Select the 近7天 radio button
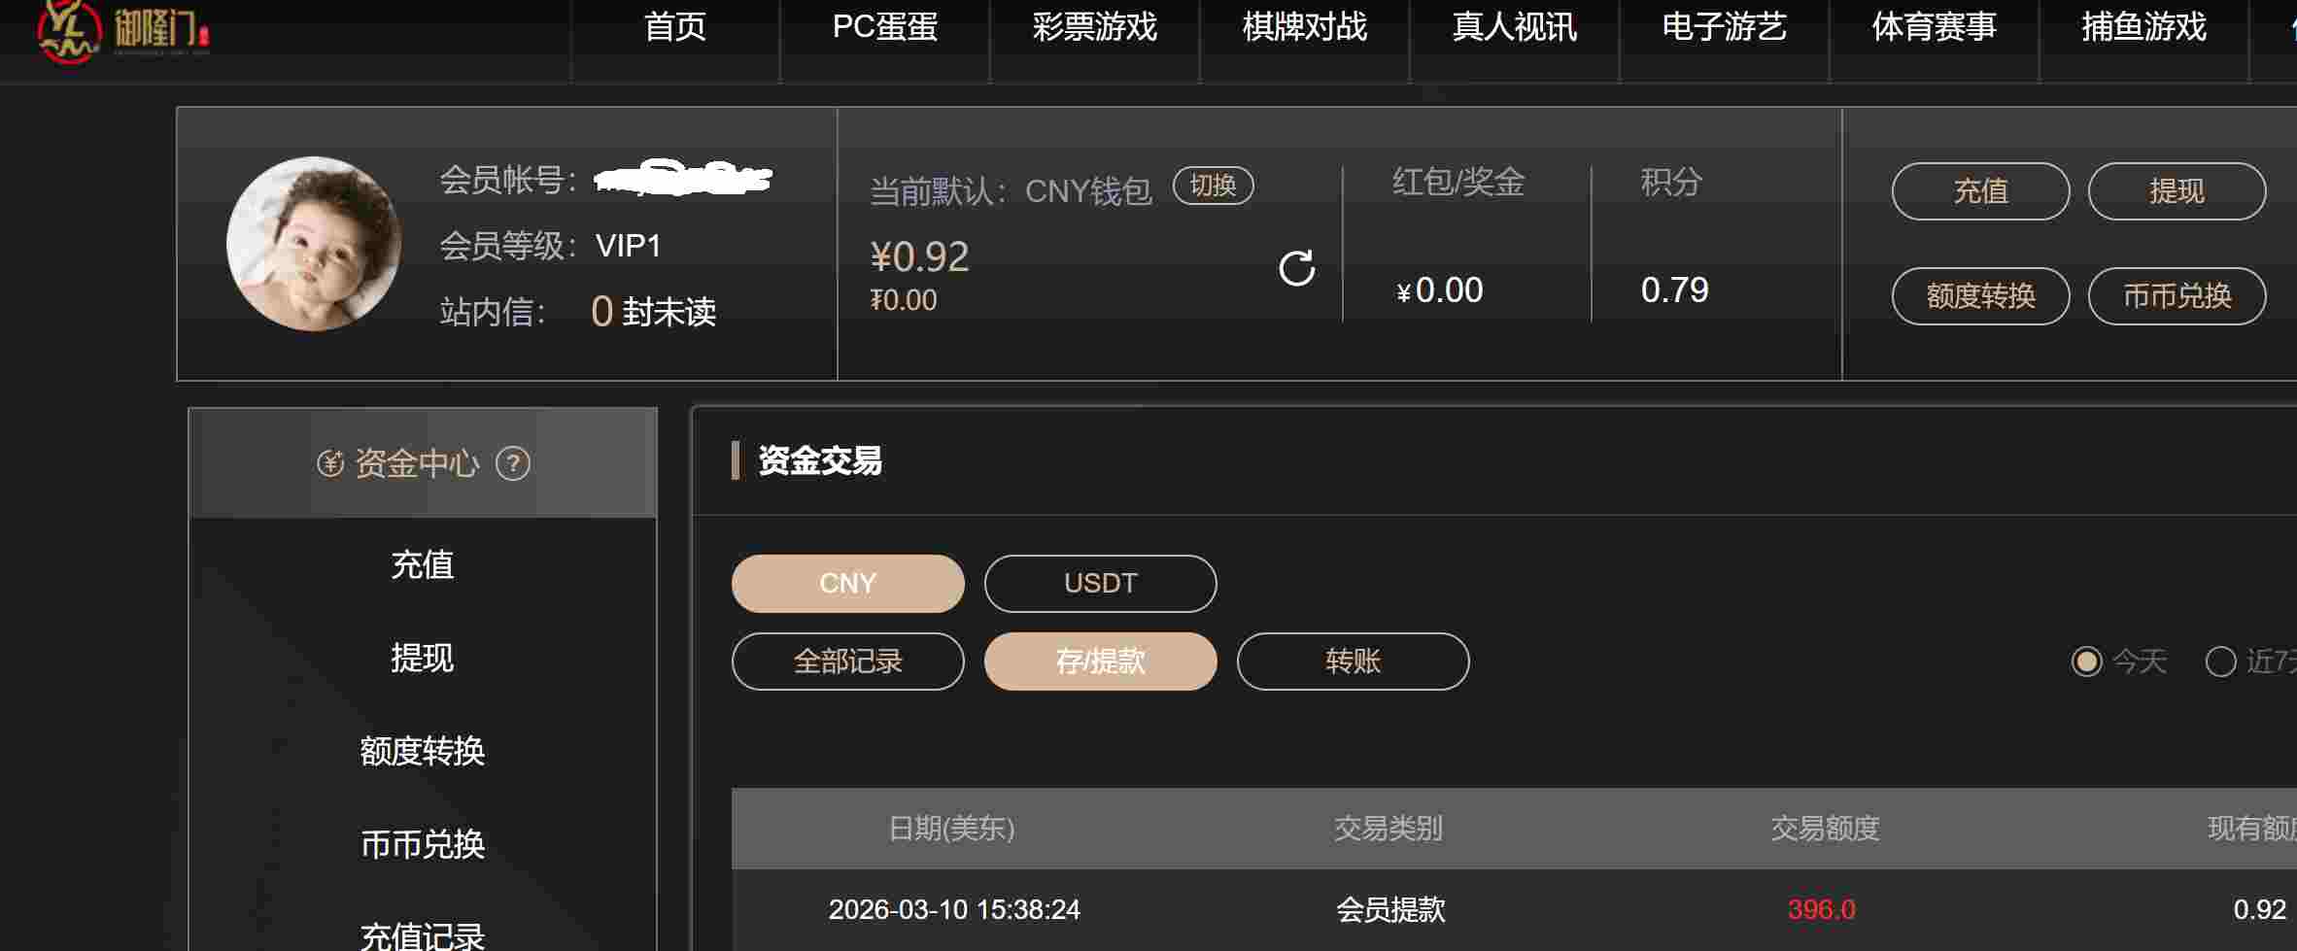The height and width of the screenshot is (951, 2297). [2220, 662]
